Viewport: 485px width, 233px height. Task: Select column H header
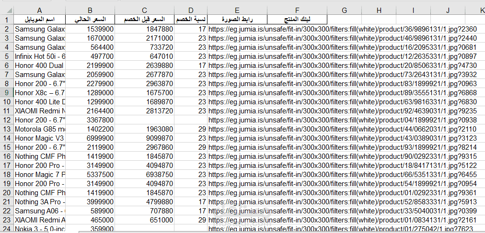[379, 11]
